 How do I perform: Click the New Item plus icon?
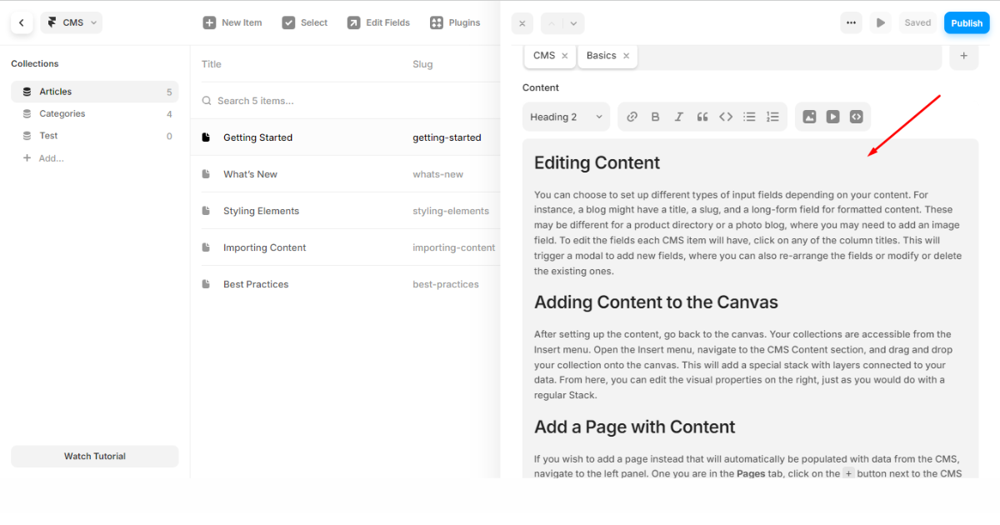(209, 22)
